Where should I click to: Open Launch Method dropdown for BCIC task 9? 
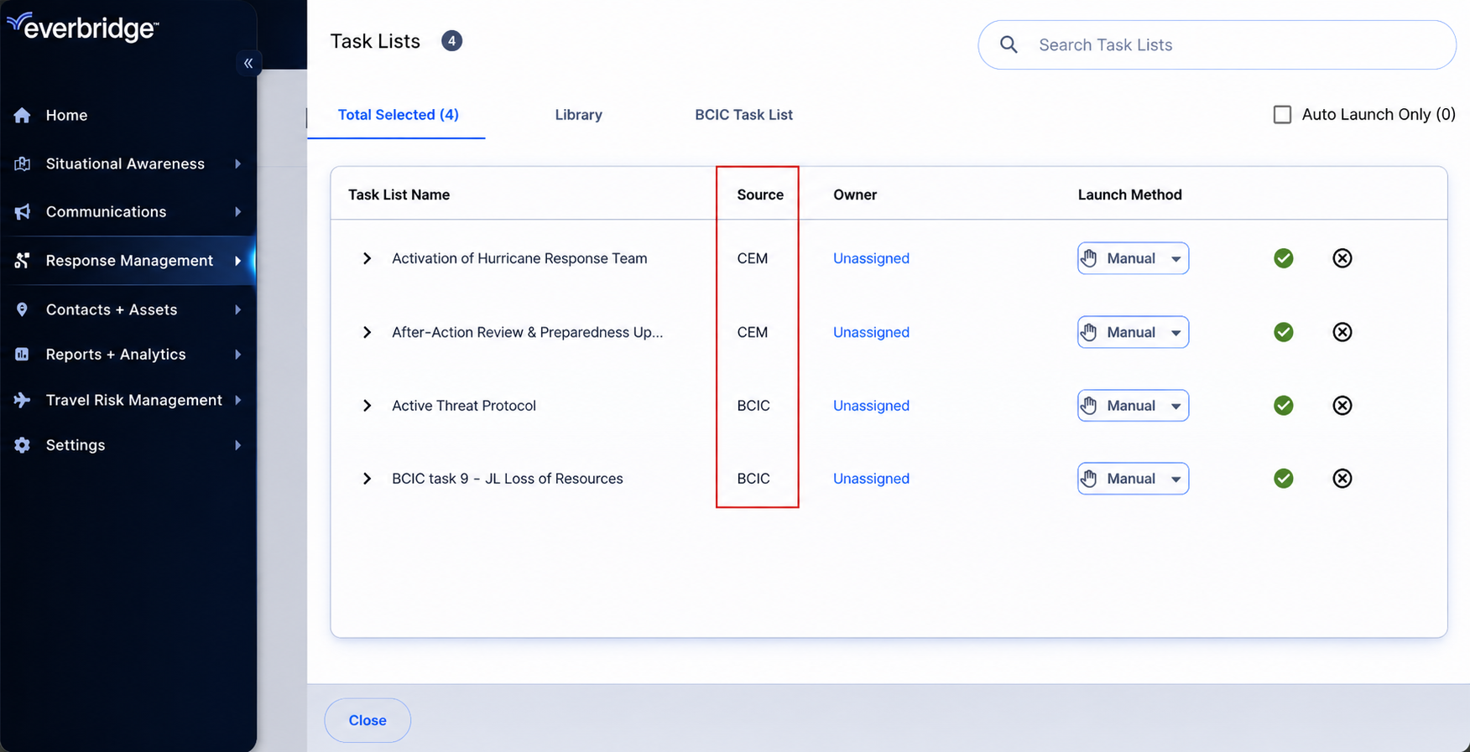[x=1133, y=479]
